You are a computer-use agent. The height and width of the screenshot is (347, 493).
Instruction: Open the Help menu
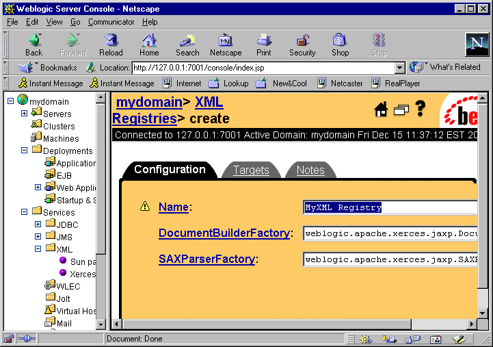[150, 22]
